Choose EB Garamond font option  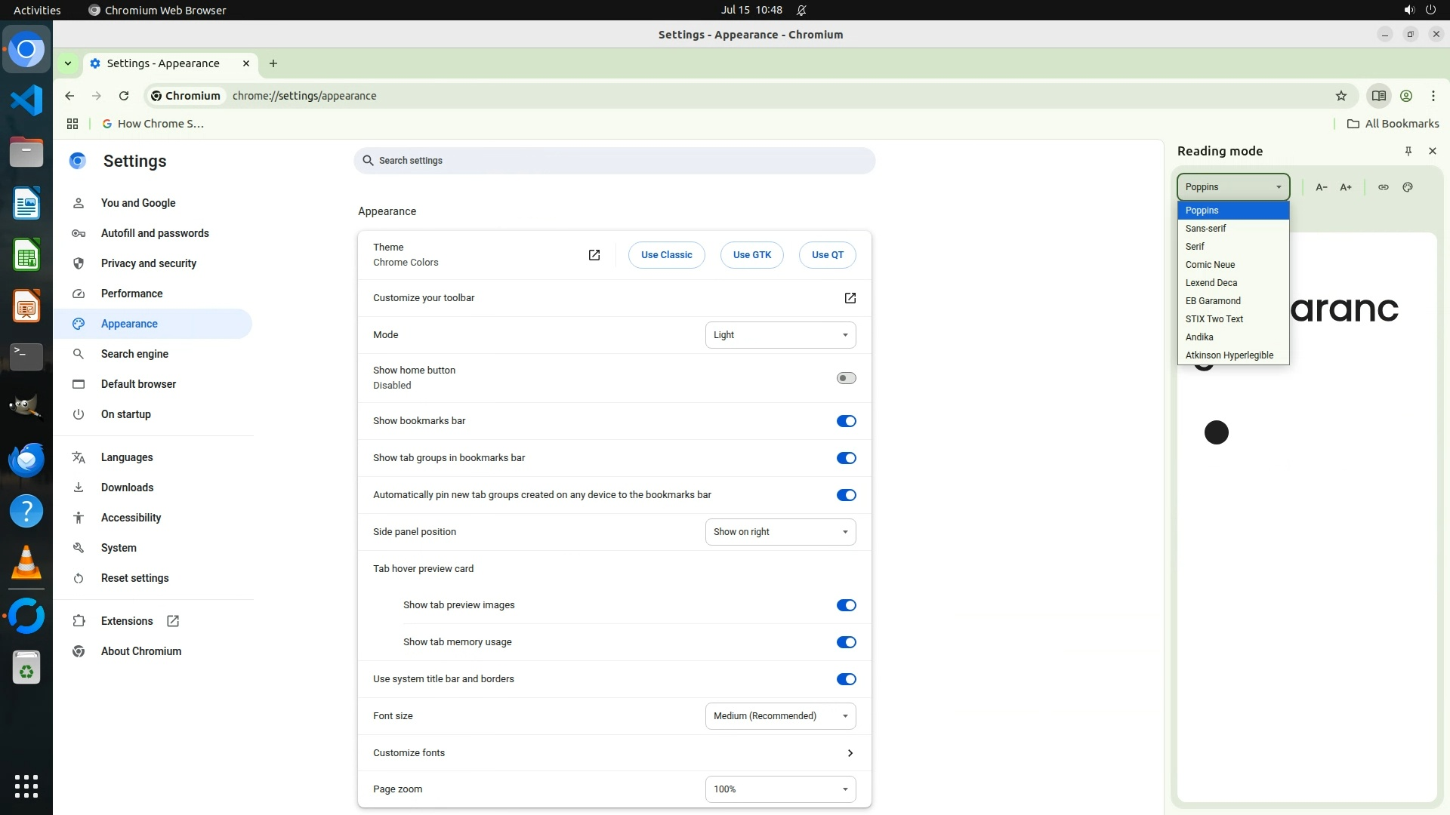click(x=1213, y=301)
